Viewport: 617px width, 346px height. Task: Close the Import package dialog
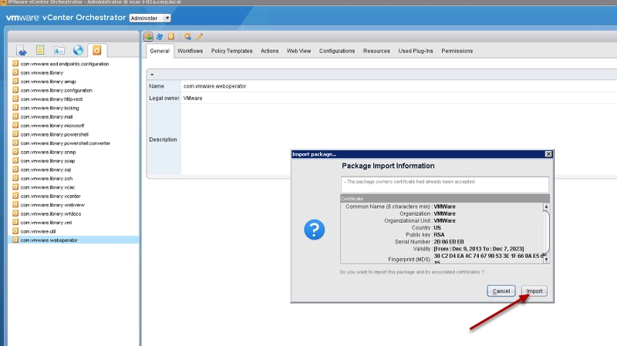[548, 154]
